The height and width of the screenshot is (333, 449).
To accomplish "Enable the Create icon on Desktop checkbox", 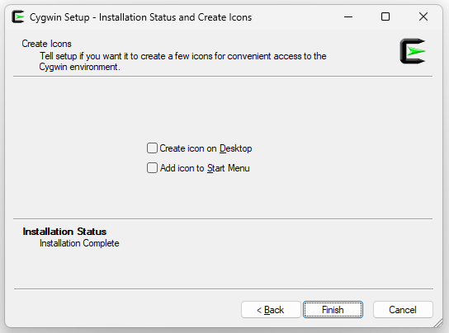I will coord(152,148).
